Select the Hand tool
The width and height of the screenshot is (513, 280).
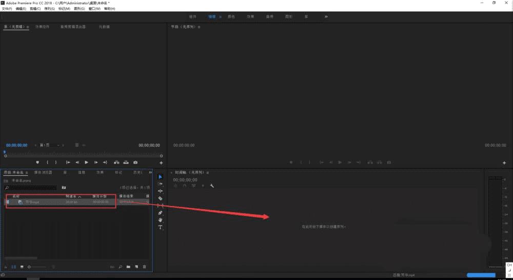(160, 220)
